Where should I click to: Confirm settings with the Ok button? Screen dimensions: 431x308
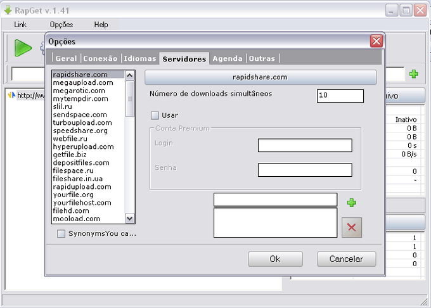coord(275,259)
